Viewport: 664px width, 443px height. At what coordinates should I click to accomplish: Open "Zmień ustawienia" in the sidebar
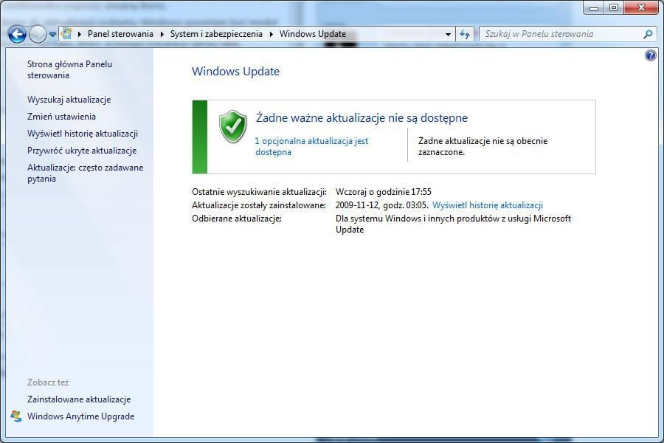61,117
